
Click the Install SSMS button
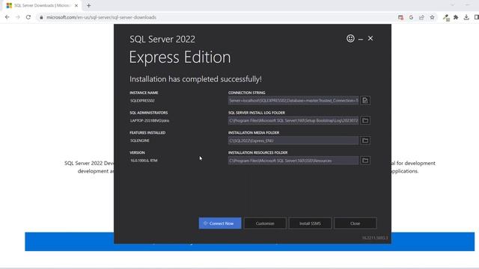310,223
